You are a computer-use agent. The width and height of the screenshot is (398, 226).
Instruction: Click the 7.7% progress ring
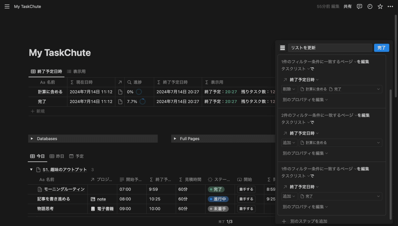143,102
